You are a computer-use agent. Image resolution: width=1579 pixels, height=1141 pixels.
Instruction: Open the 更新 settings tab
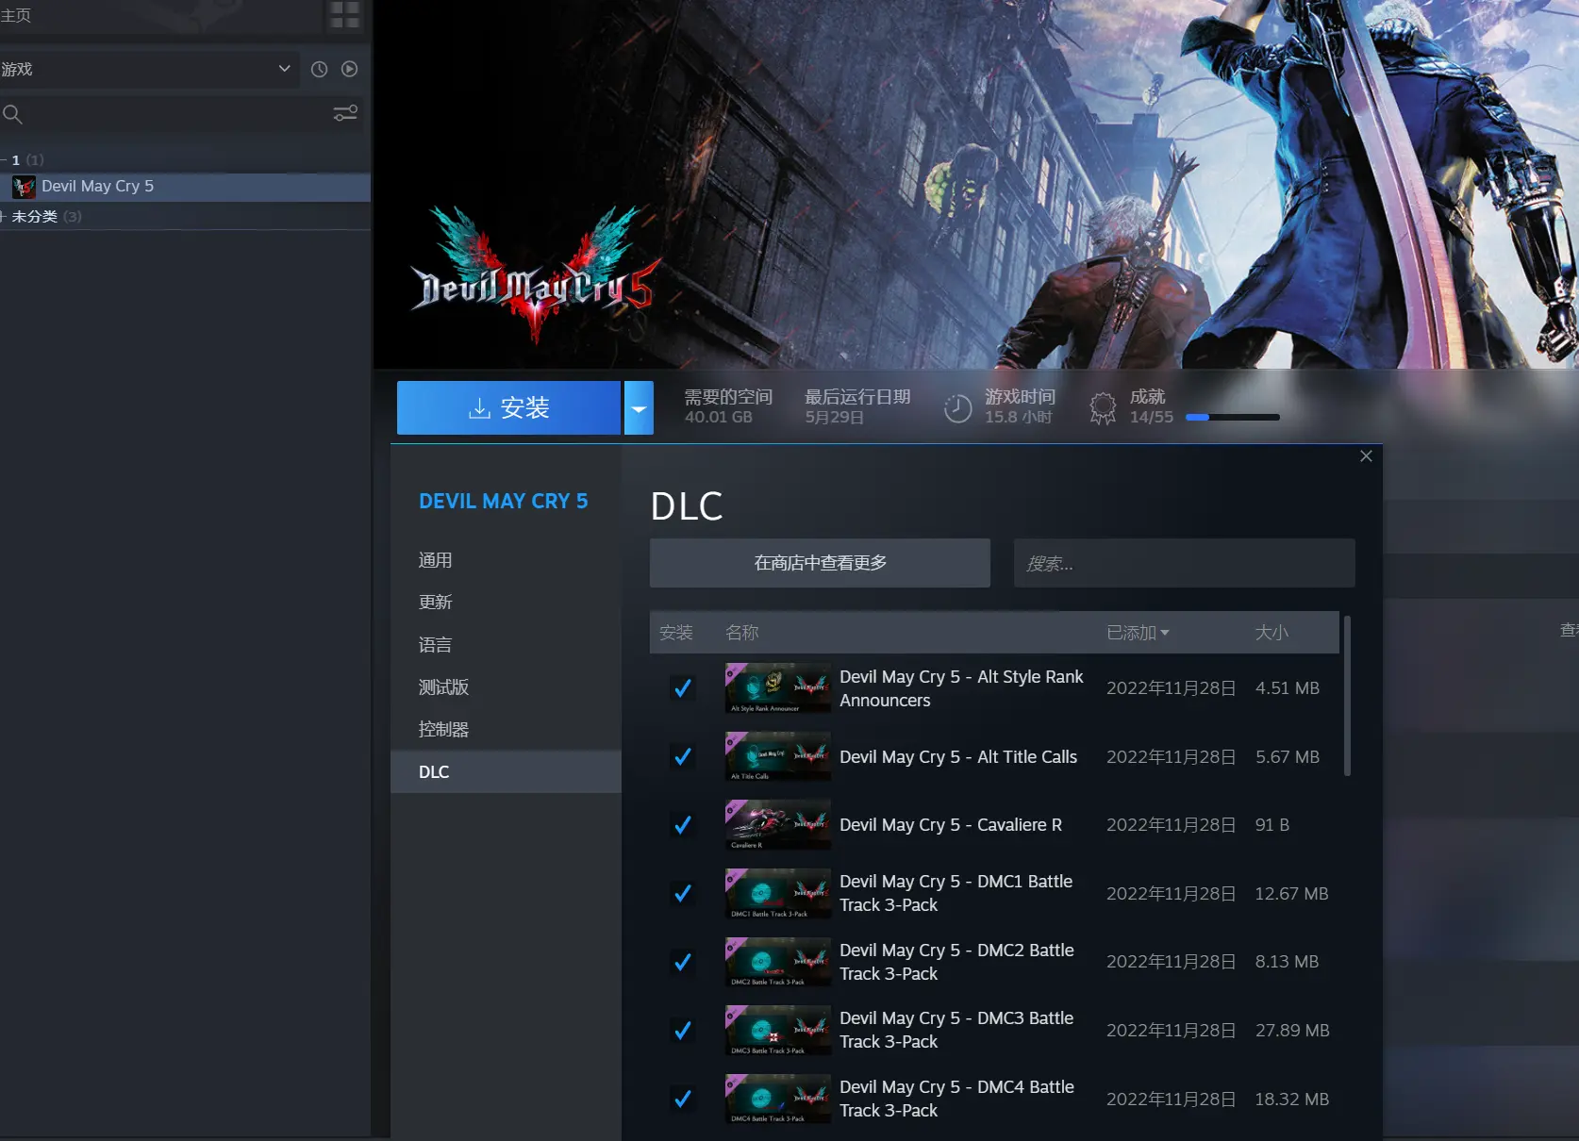tap(506, 602)
